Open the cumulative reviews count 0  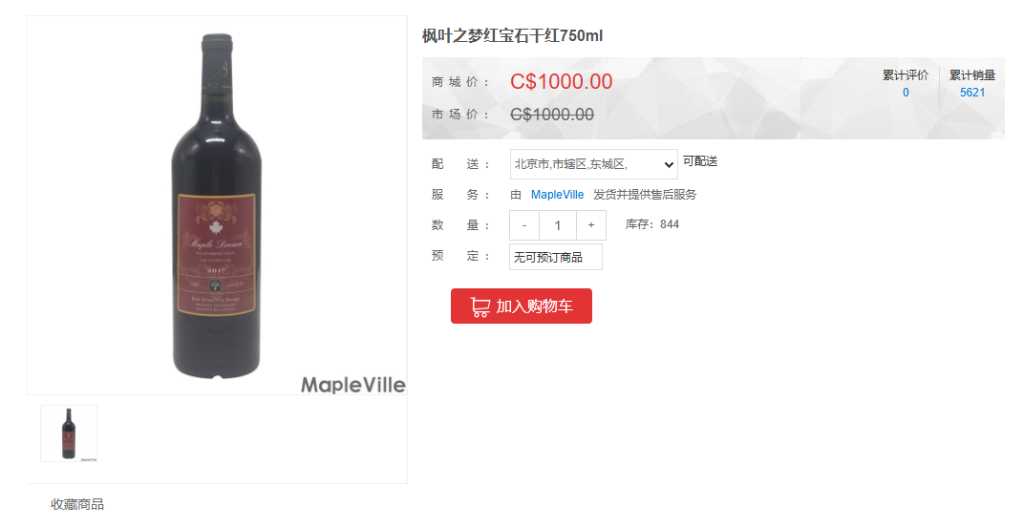(x=906, y=93)
